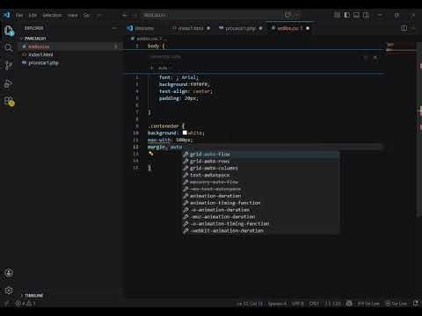The image size is (422, 316).
Task: Open the View menu
Action: point(72,15)
